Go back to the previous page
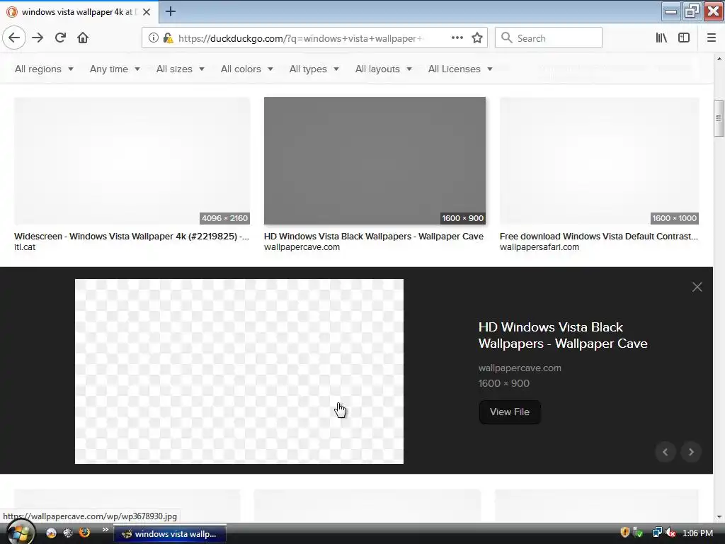This screenshot has width=725, height=544. (x=14, y=38)
